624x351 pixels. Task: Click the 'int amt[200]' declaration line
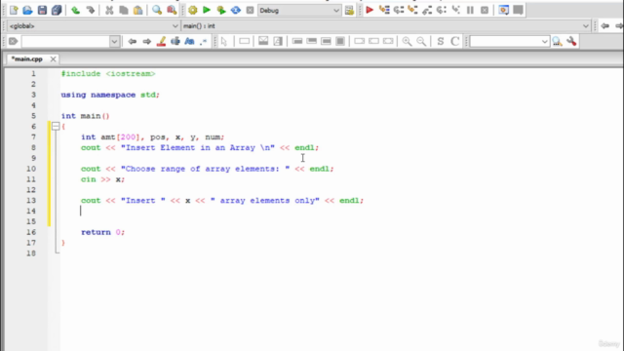(152, 136)
